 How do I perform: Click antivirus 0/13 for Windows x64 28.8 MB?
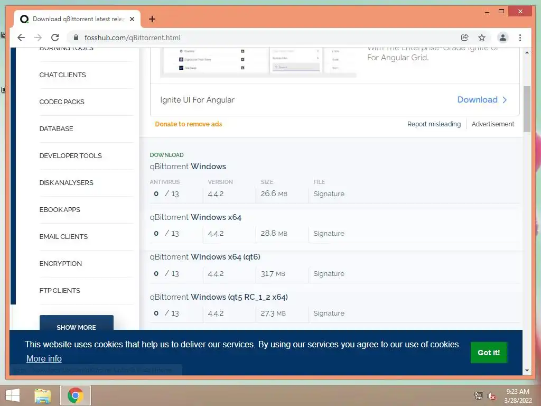(166, 233)
